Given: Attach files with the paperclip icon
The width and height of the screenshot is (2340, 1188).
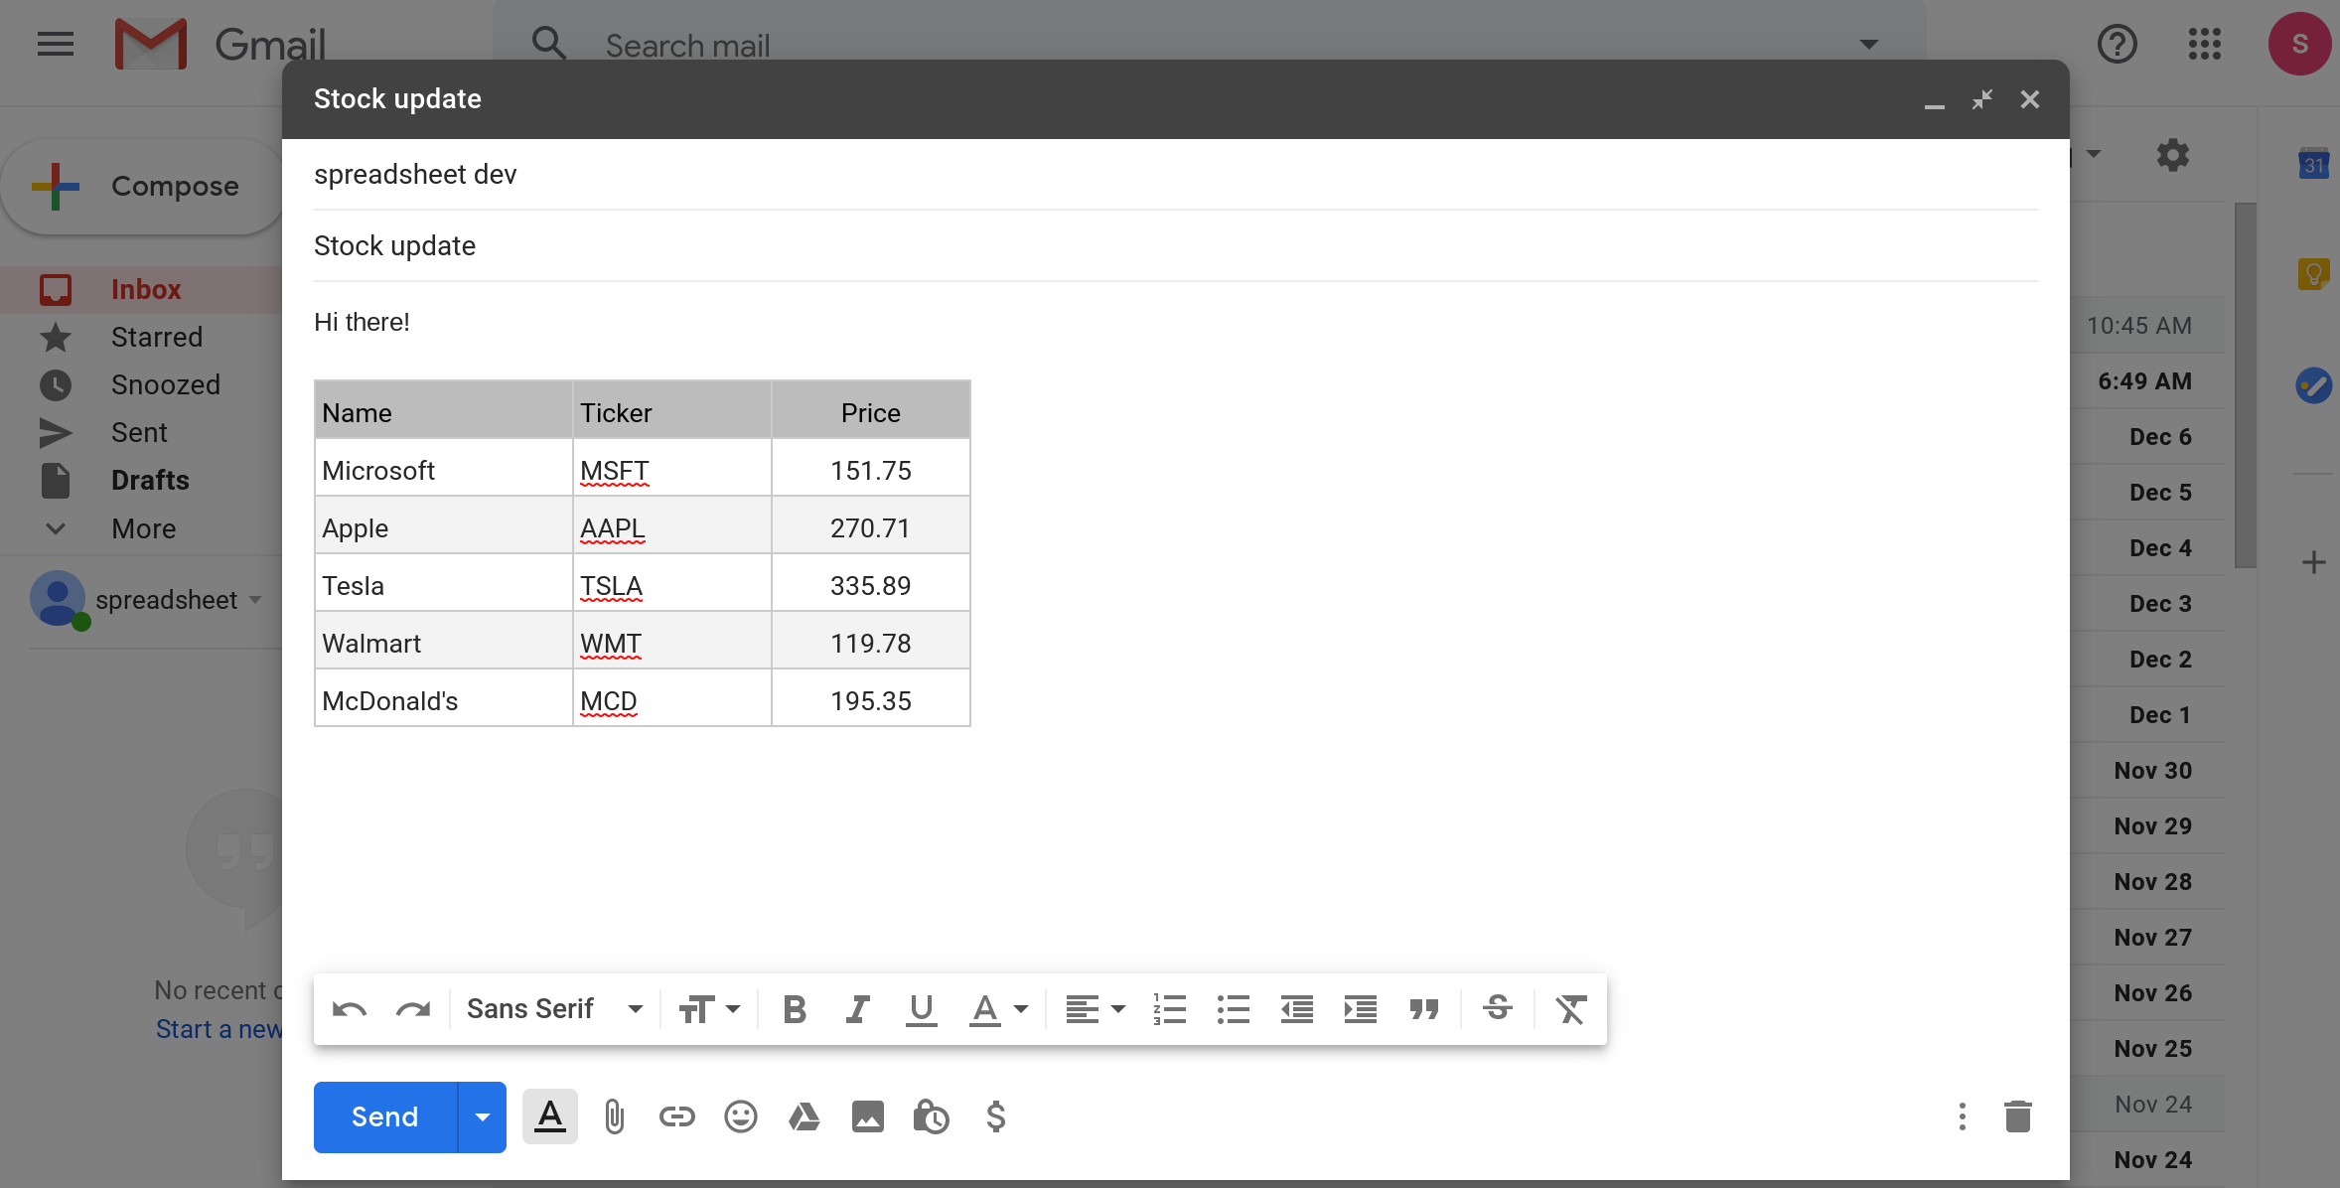Looking at the screenshot, I should click(614, 1117).
